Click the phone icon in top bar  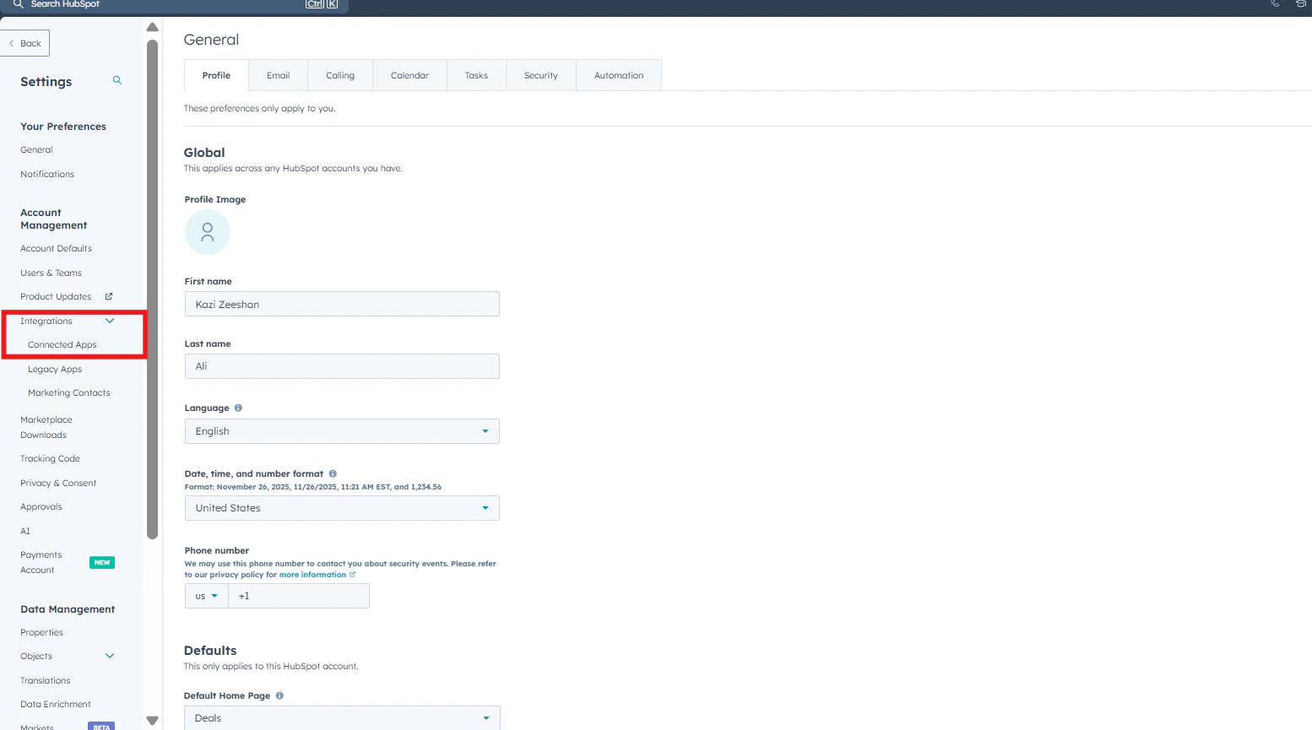coord(1275,3)
